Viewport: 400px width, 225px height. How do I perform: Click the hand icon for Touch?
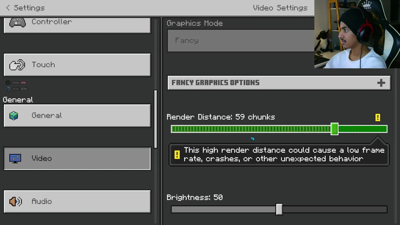click(17, 65)
